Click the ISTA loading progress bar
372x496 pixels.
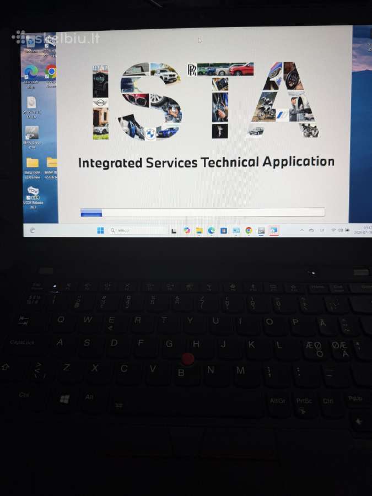pos(203,212)
